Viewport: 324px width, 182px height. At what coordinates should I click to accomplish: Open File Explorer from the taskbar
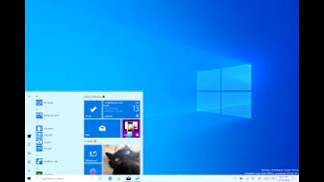point(119,179)
